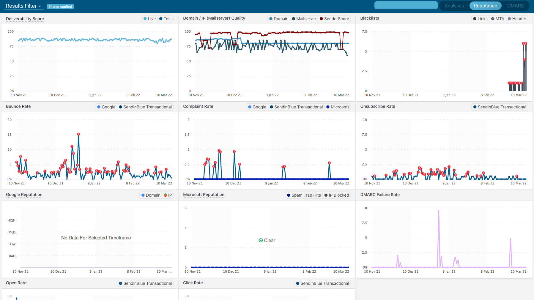Click 'No Data For Selected Timeframe' message

[x=96, y=238]
